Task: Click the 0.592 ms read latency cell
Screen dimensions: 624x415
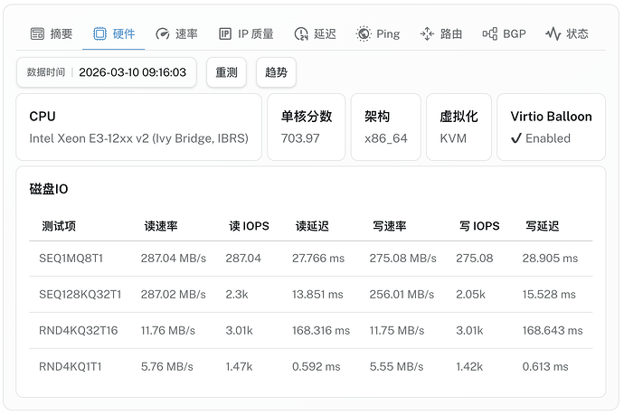Action: (x=317, y=366)
